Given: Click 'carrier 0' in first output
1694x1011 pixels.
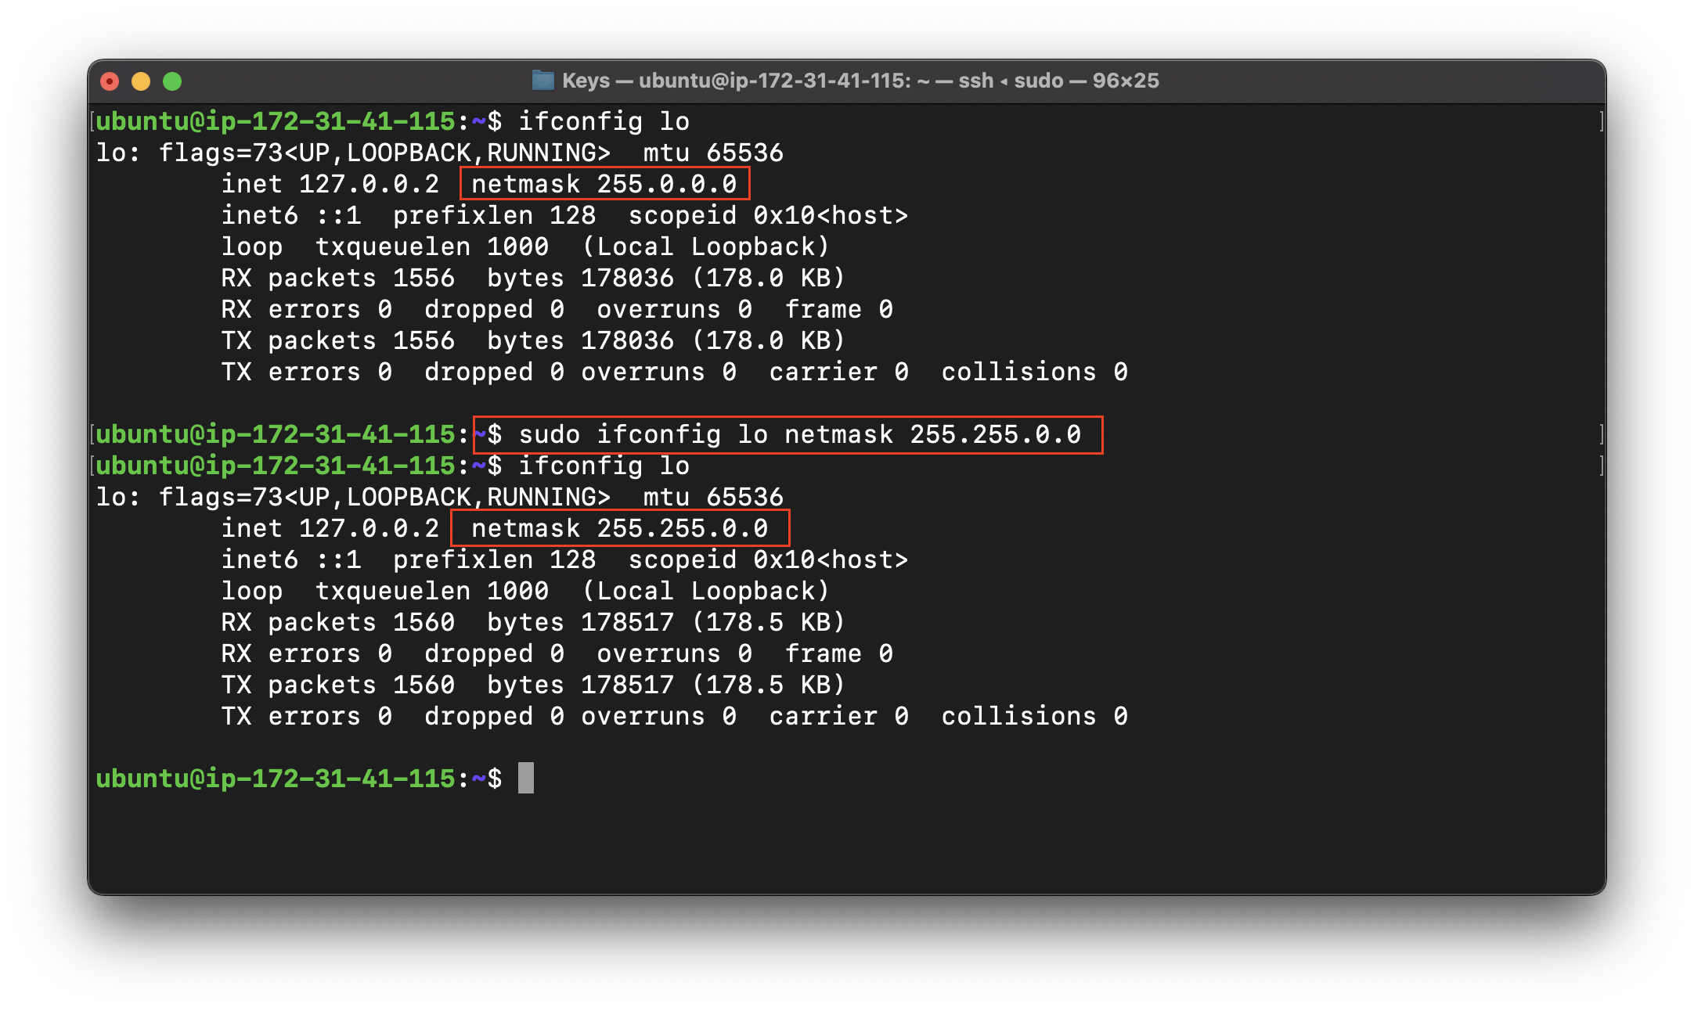Looking at the screenshot, I should point(838,372).
